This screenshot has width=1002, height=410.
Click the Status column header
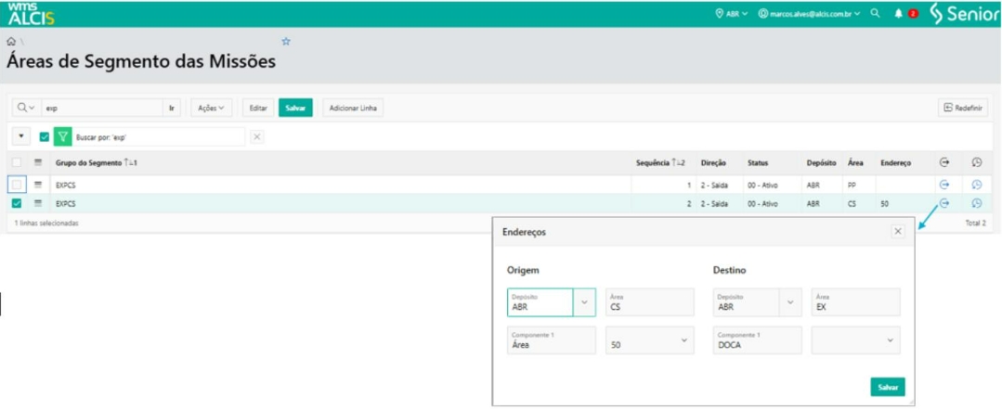pos(757,163)
